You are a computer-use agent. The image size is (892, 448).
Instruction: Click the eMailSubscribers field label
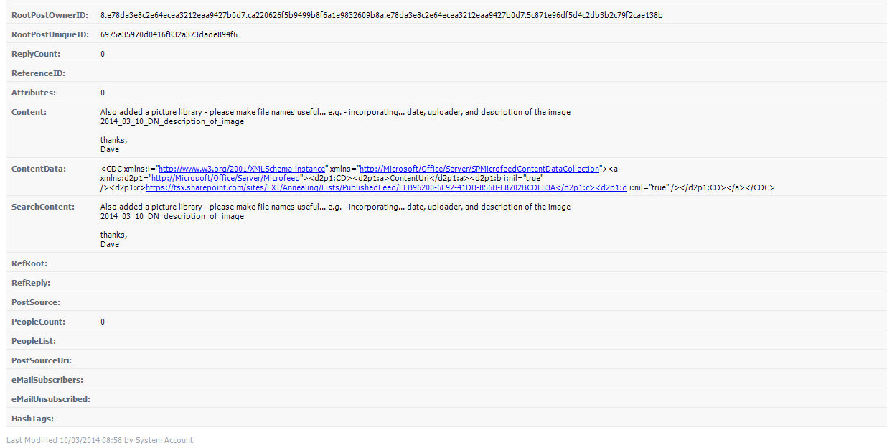pos(47,379)
